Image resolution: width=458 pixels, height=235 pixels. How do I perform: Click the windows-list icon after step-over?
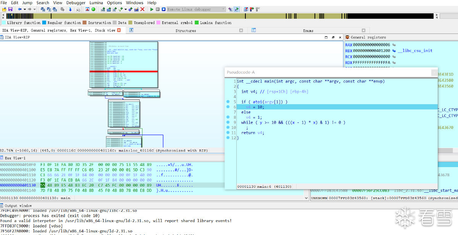coord(246,9)
